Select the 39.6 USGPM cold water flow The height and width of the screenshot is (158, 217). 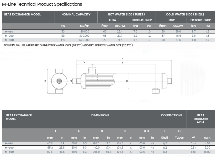(178, 31)
